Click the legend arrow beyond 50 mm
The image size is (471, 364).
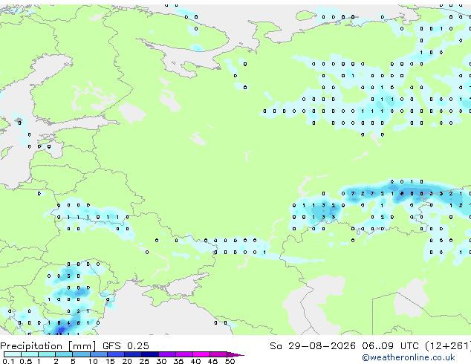235,354
